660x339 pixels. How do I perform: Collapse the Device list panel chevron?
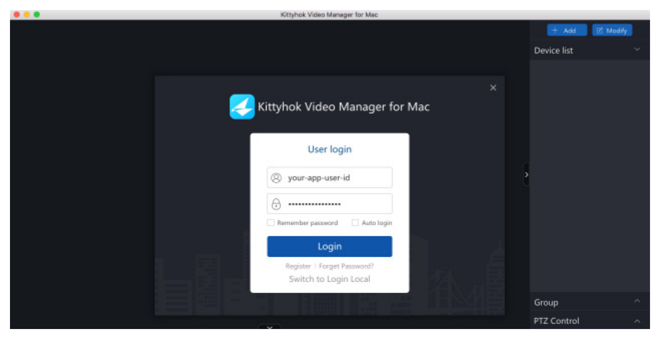[637, 49]
